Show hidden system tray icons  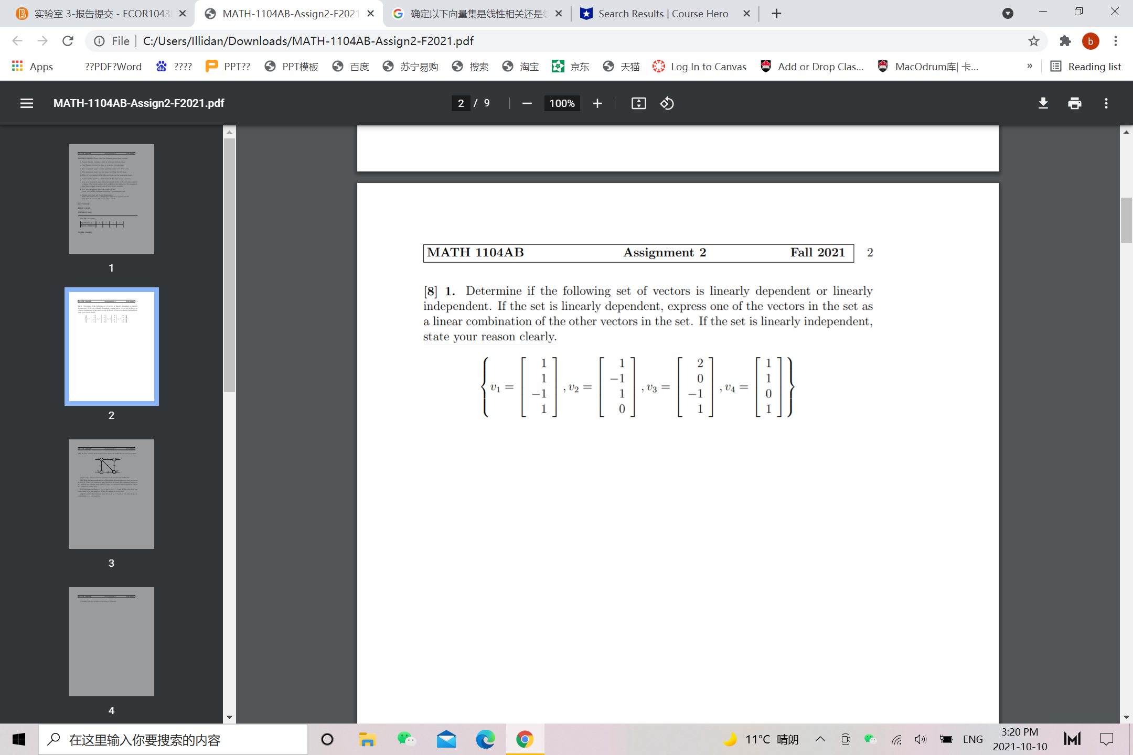(x=820, y=739)
